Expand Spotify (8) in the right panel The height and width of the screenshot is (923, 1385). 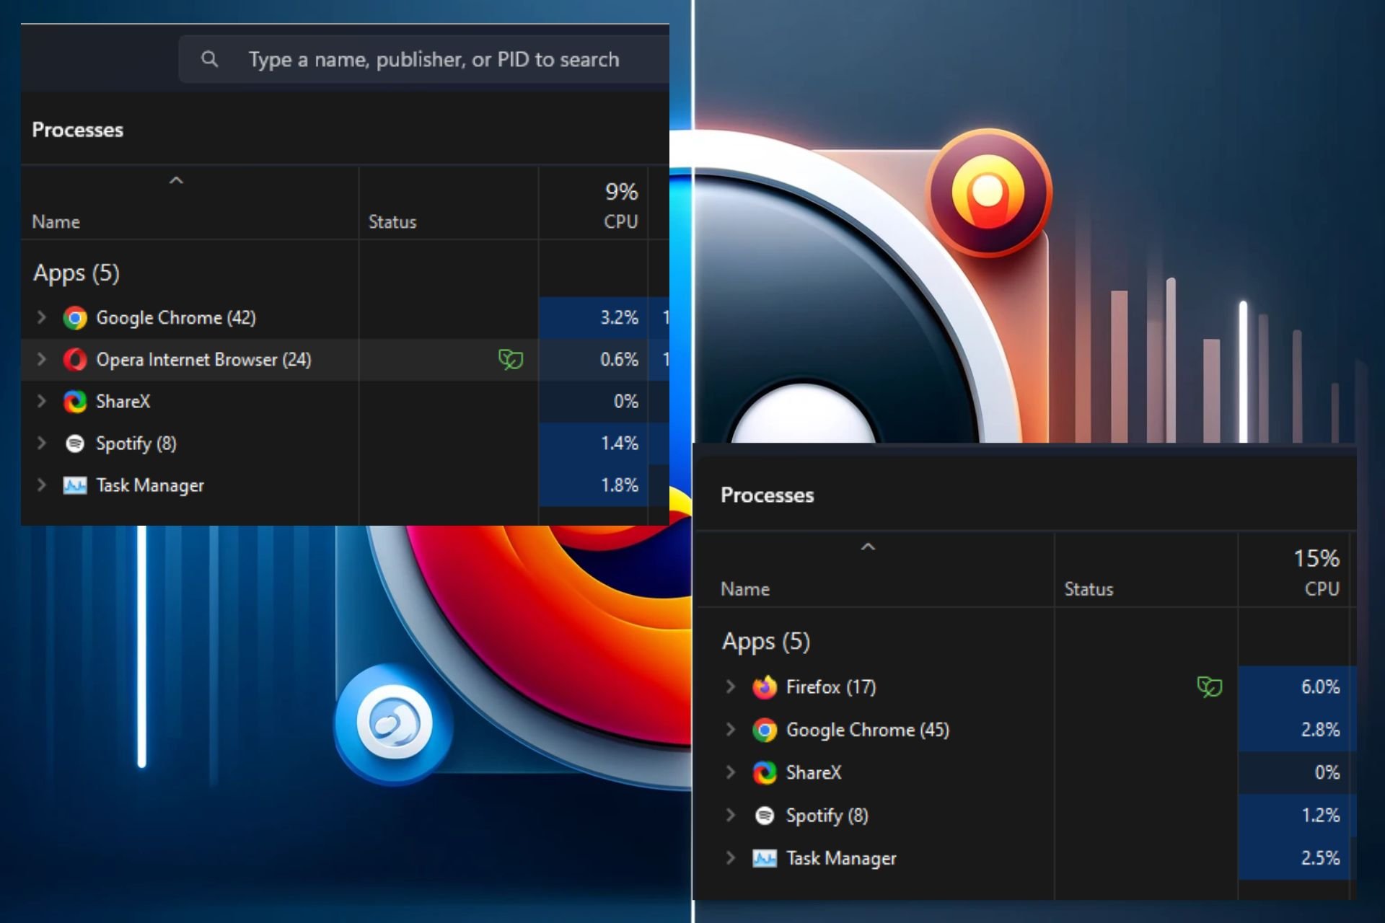click(x=730, y=815)
